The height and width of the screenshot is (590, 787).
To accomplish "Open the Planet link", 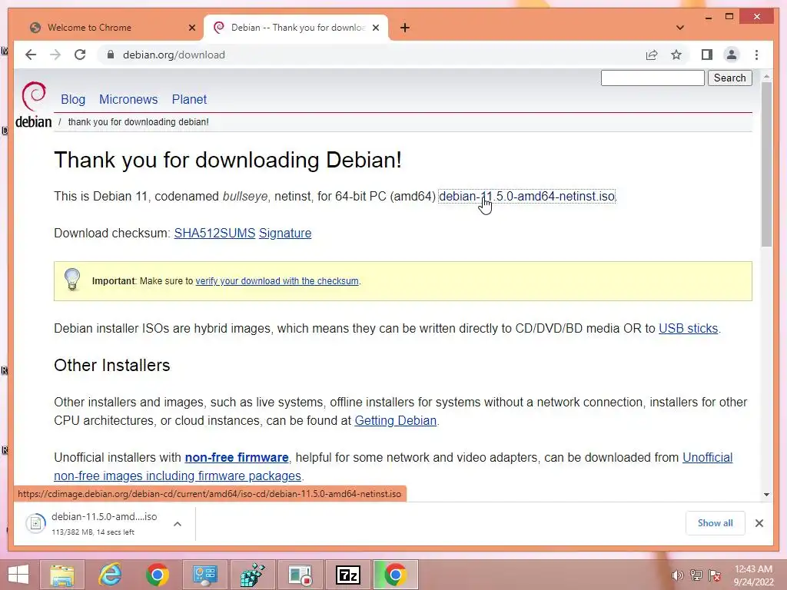I will click(x=189, y=99).
